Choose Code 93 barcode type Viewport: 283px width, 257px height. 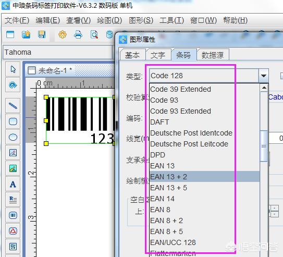point(204,100)
